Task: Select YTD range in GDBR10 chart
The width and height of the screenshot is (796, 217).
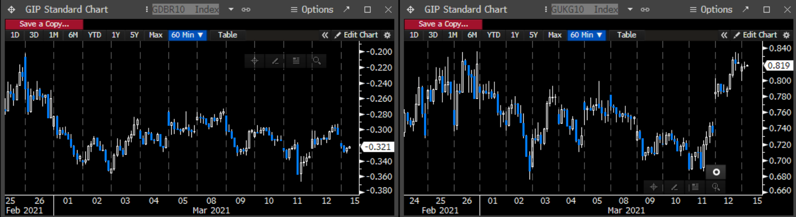Action: click(x=95, y=35)
